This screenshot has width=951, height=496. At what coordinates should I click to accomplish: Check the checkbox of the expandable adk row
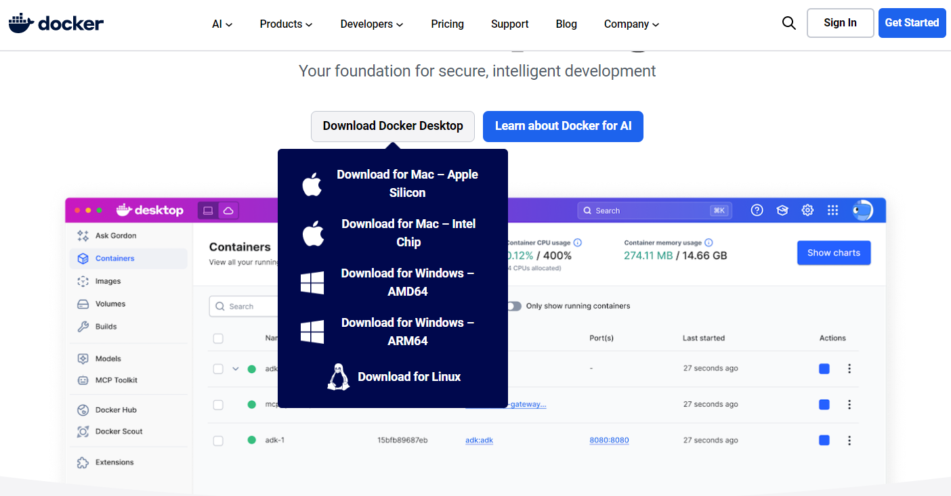[x=218, y=369]
